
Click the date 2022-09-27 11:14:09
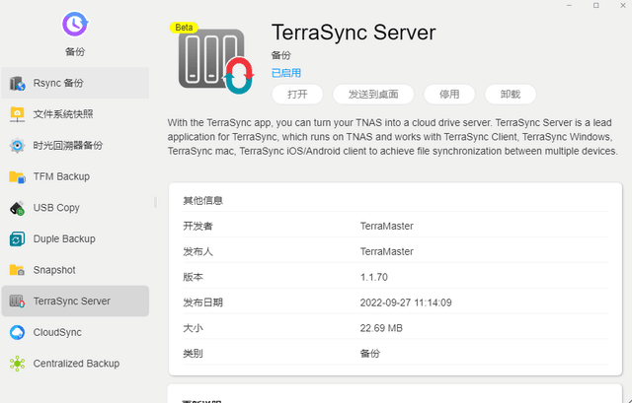pos(406,302)
